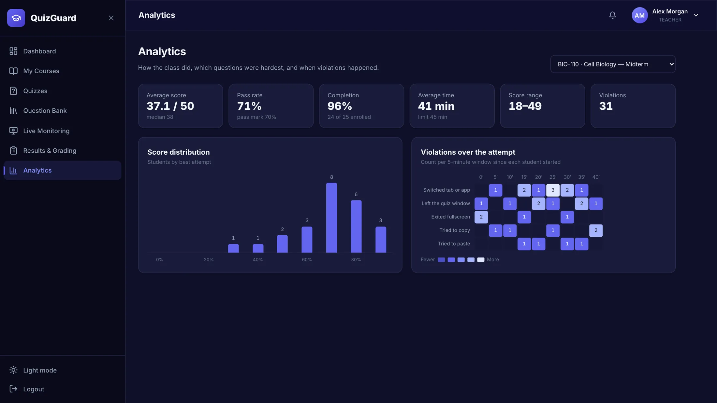Close the sidebar with the X icon
The image size is (717, 403).
tap(111, 18)
